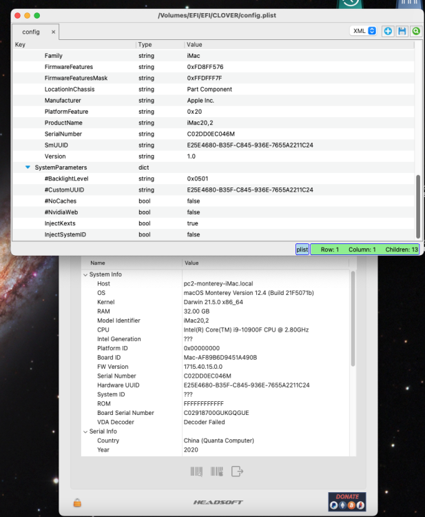Select the #CustomUUID key
The image size is (425, 517).
point(64,190)
